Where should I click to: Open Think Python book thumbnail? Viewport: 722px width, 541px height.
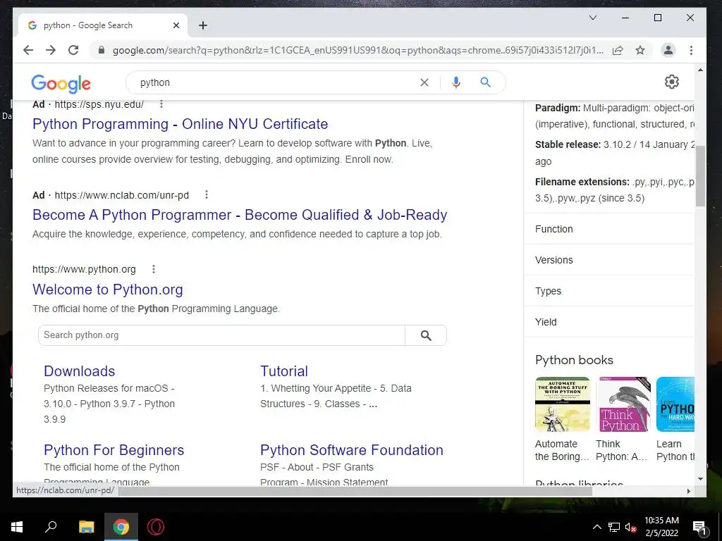pos(623,404)
